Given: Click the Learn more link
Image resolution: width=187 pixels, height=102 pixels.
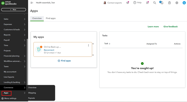Looking at the screenshot, I should (x=153, y=26).
